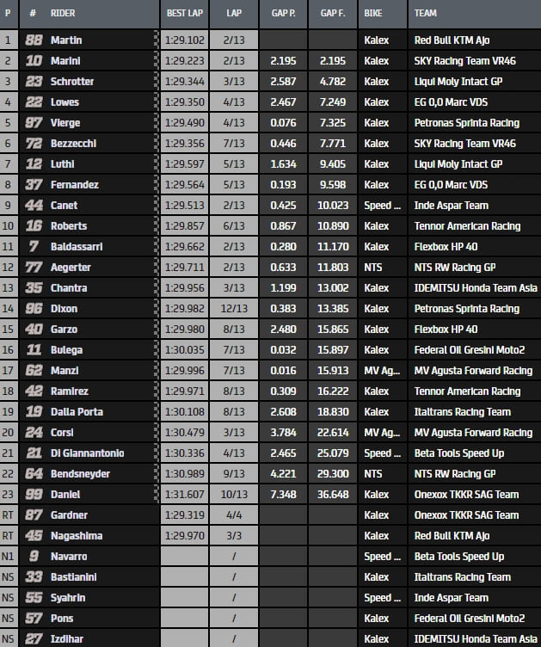This screenshot has width=541, height=647.
Task: Click the number 97 badge for Vierge
Action: [34, 122]
